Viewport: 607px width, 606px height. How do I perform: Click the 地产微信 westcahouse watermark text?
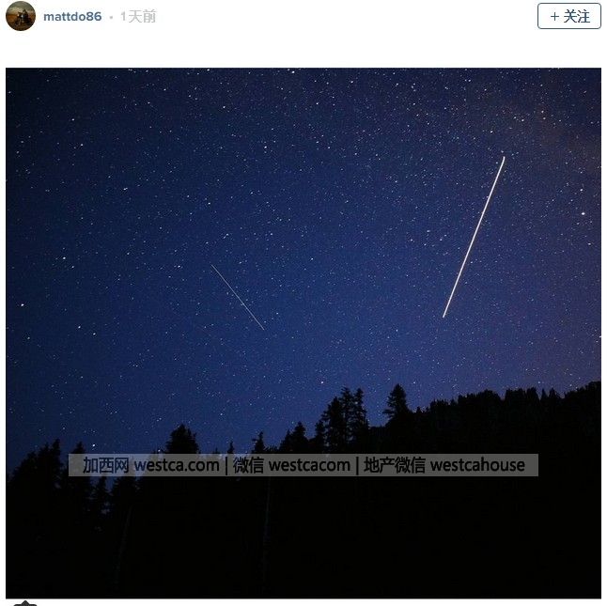click(444, 465)
